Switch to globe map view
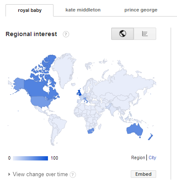This screenshot has width=177, height=180. [122, 34]
